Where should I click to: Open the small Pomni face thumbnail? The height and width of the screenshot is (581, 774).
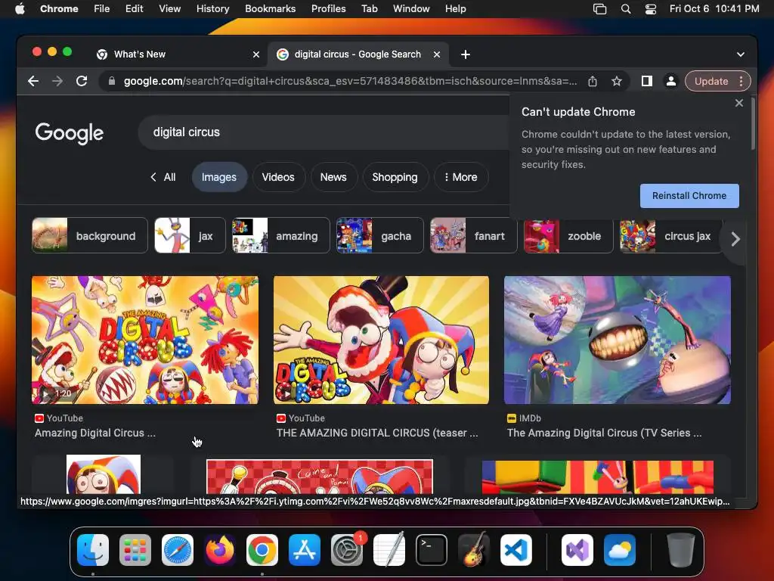[x=103, y=474]
